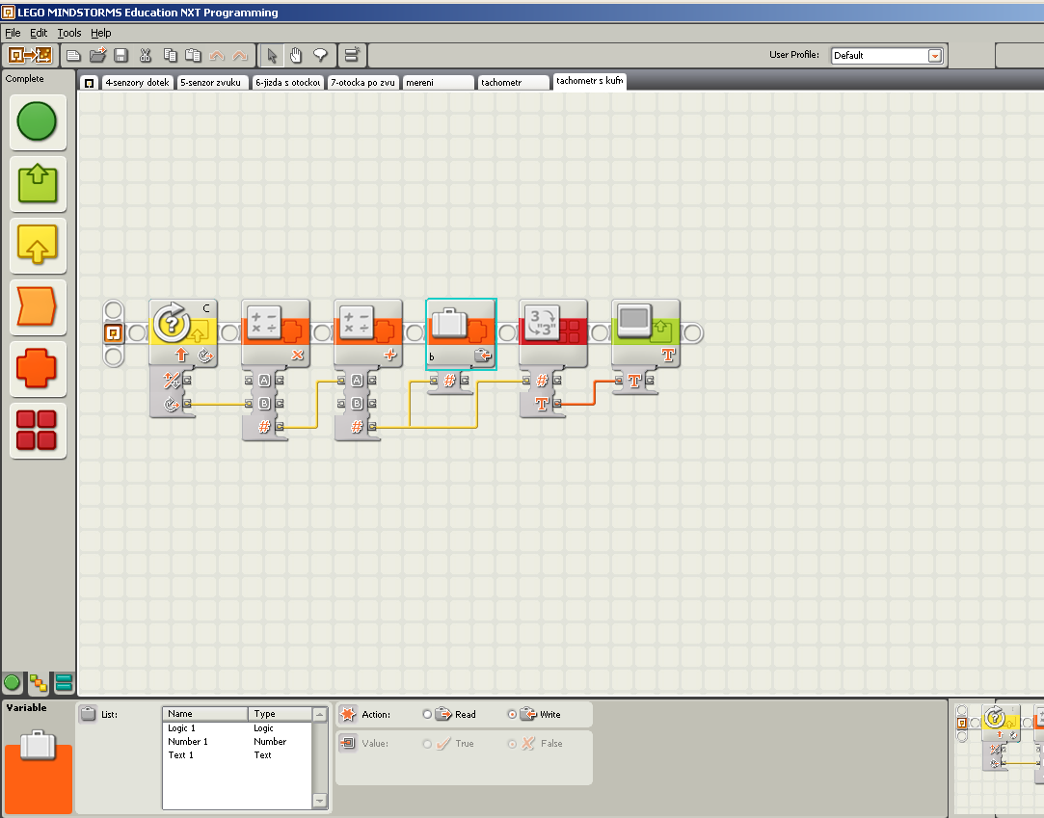Screen dimensions: 1044x818
Task: Select the Comment tool
Action: (320, 55)
